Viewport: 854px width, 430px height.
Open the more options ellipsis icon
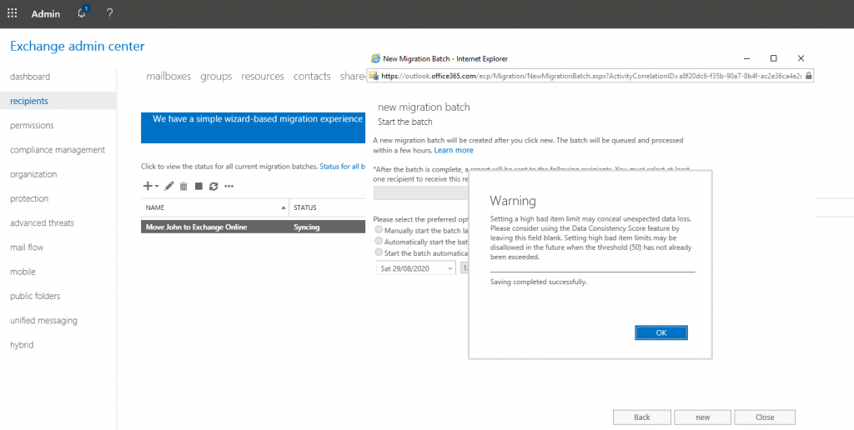click(229, 186)
